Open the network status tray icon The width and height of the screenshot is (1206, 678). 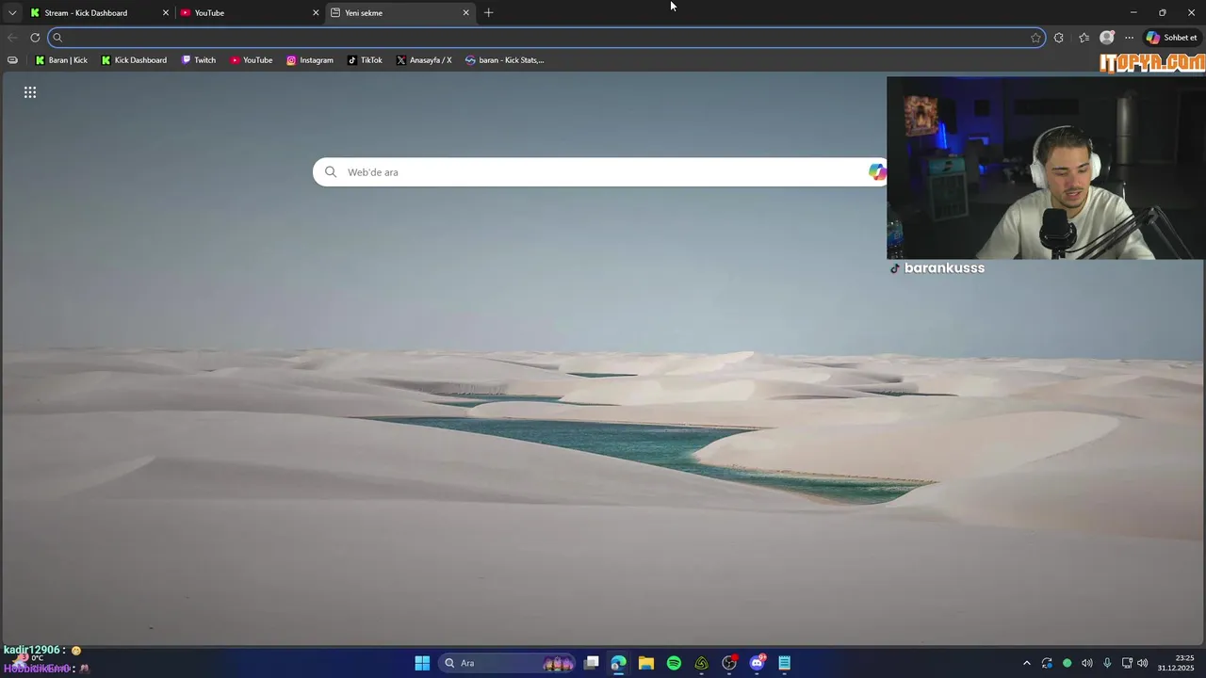tap(1127, 663)
